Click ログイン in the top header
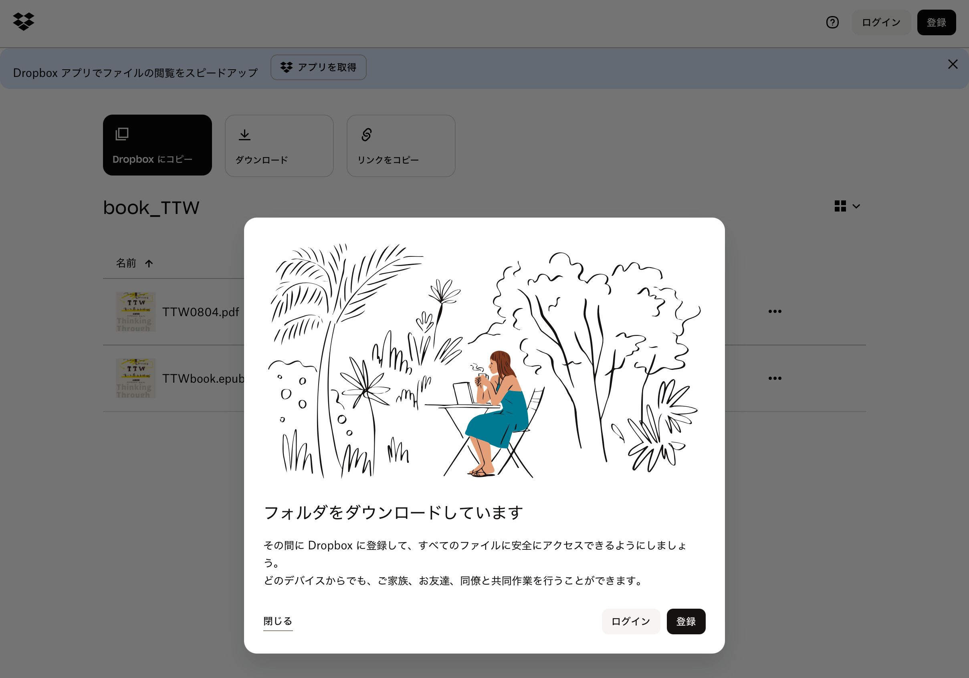969x678 pixels. click(881, 22)
